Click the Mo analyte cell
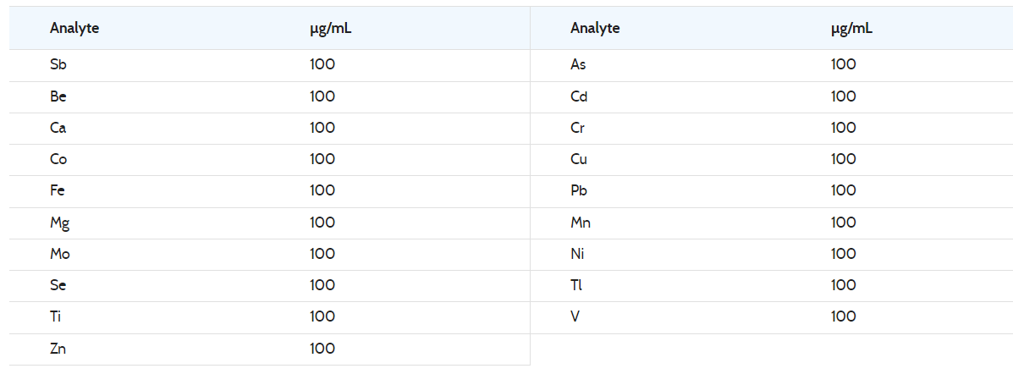 pos(59,254)
